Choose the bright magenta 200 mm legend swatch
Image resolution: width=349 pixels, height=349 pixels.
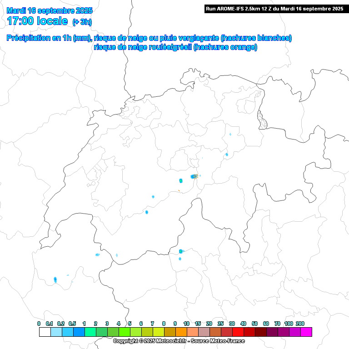pyautogui.click(x=306, y=332)
